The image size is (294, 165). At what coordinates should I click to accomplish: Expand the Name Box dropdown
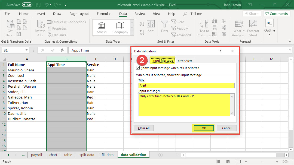(x=27, y=50)
